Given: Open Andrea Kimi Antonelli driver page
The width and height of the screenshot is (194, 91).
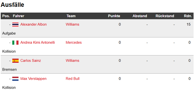Looking at the screenshot, I should [38, 42].
